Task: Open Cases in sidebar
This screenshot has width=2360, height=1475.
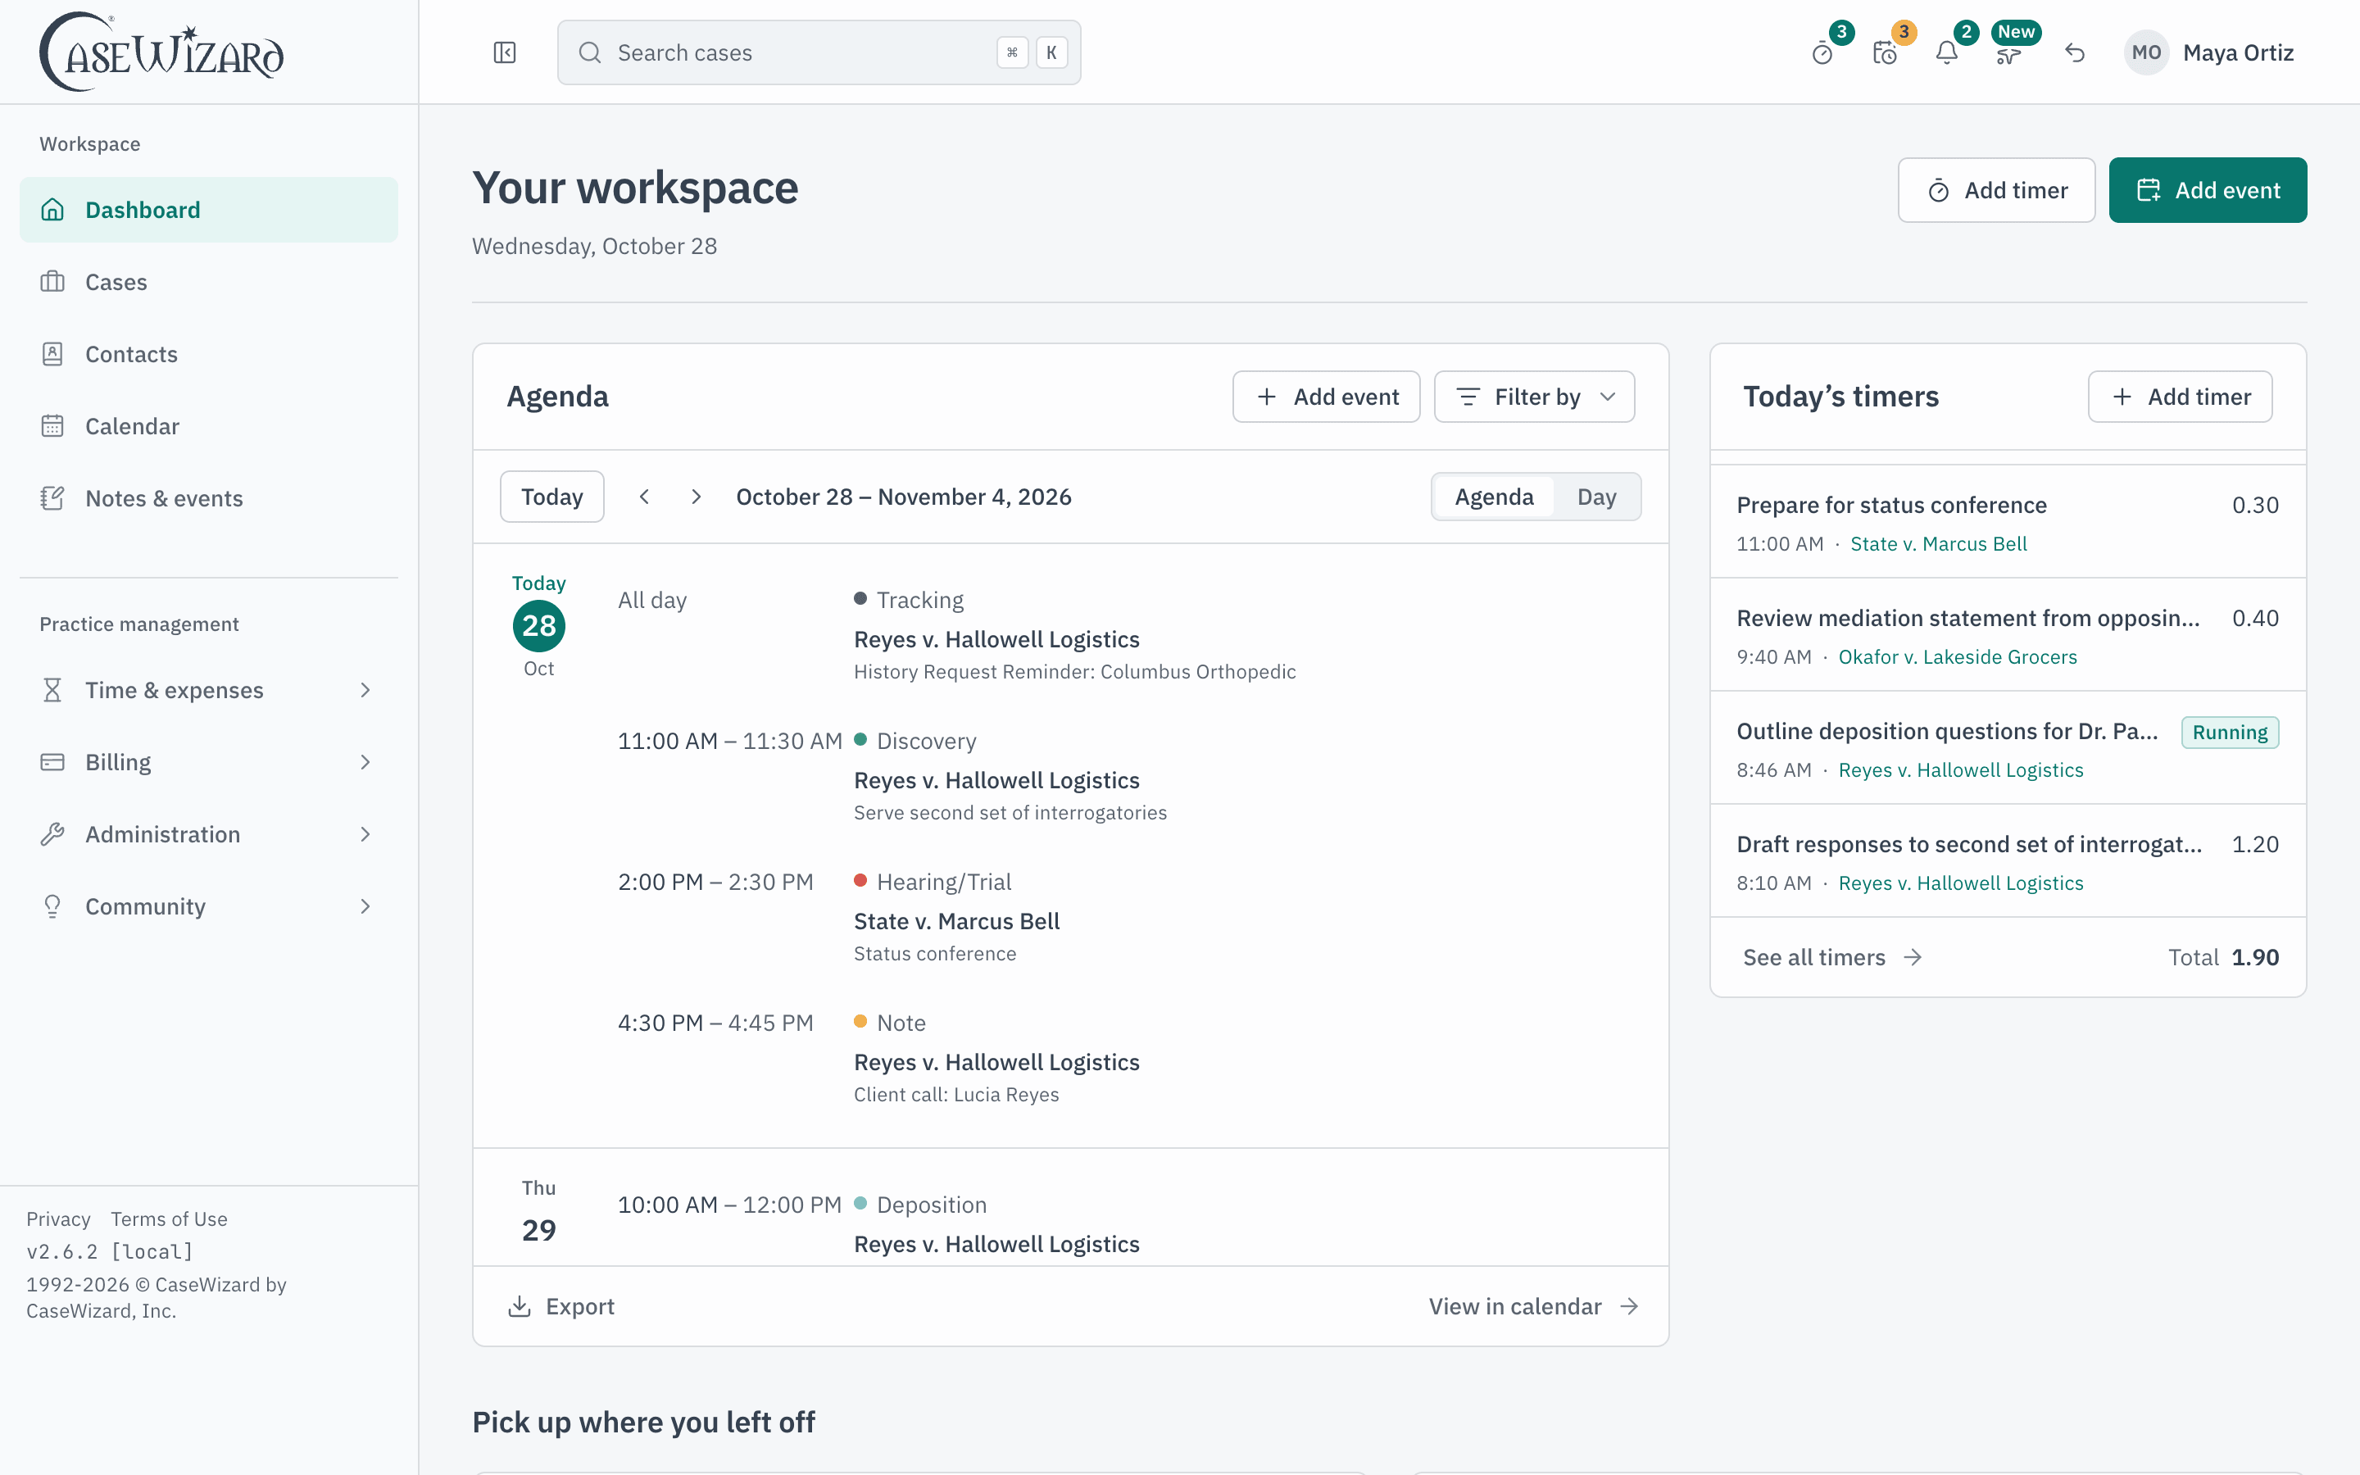Action: (209, 282)
